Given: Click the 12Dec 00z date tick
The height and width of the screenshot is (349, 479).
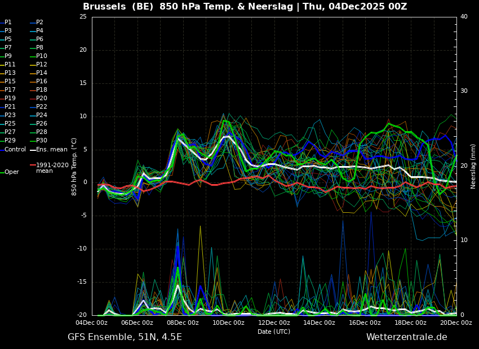Looking at the screenshot, I should (x=274, y=323).
